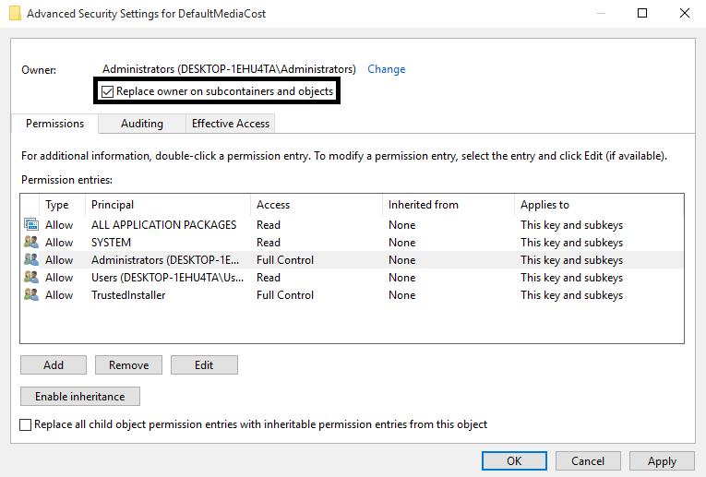Open the Effective Access tab
The height and width of the screenshot is (477, 706).
coord(230,124)
